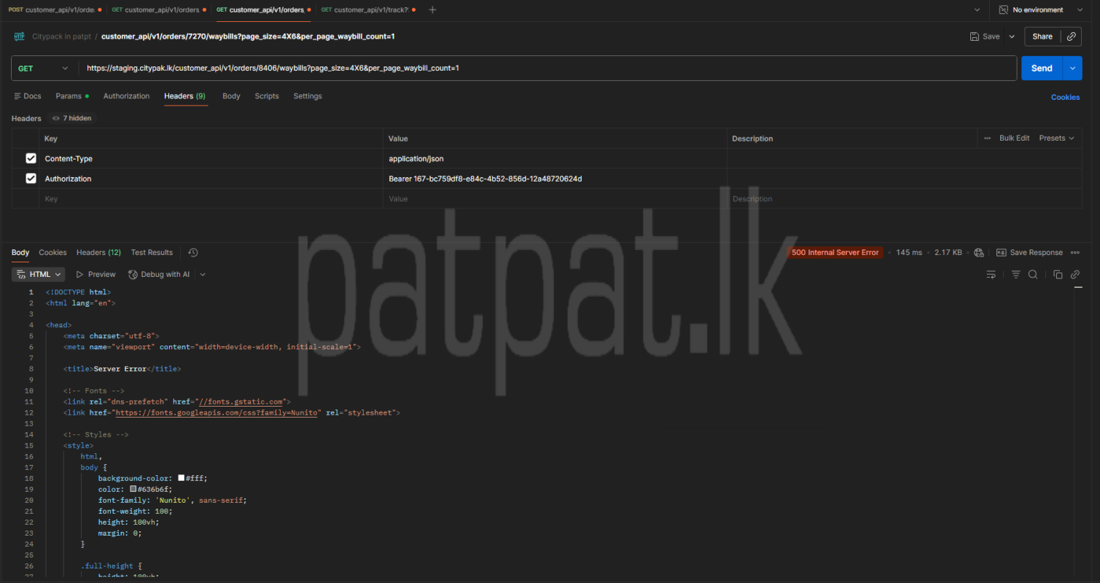Open new tab with plus icon

[432, 10]
